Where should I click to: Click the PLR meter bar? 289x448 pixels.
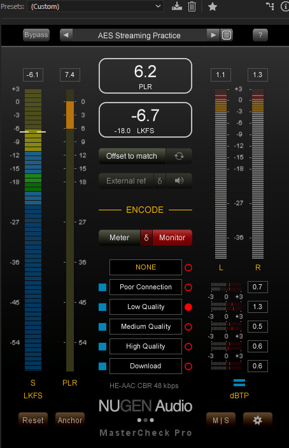click(70, 230)
